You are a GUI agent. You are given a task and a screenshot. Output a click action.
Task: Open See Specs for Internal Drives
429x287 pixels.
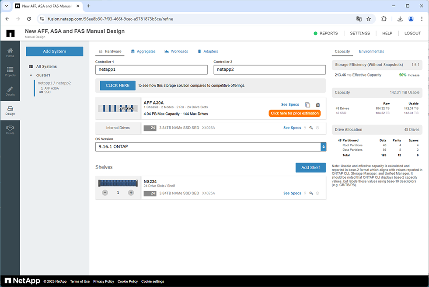[x=292, y=128]
